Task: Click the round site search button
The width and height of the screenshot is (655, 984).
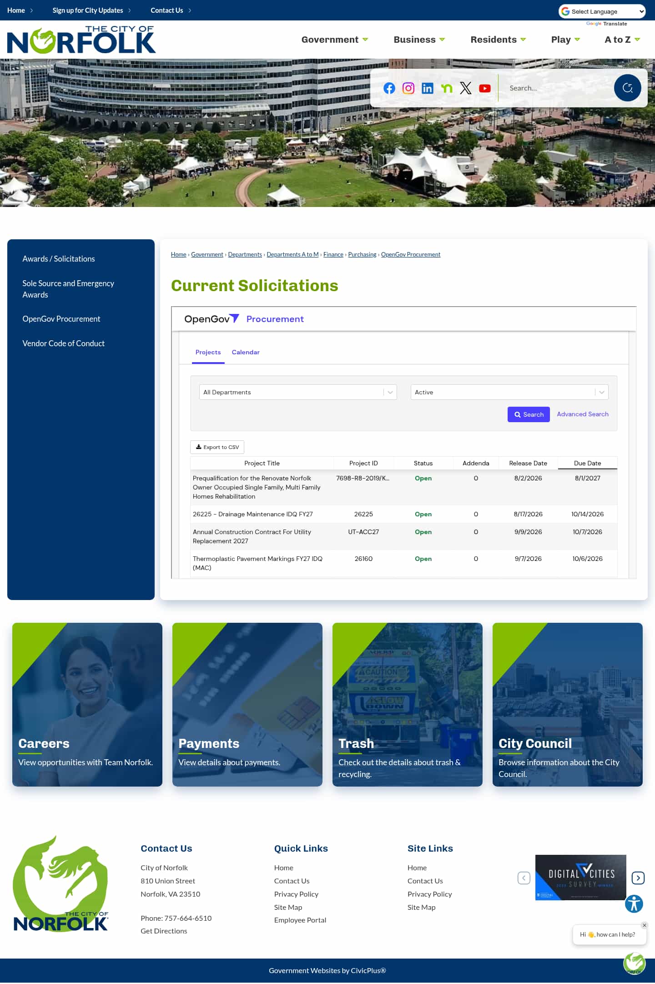Action: 628,88
